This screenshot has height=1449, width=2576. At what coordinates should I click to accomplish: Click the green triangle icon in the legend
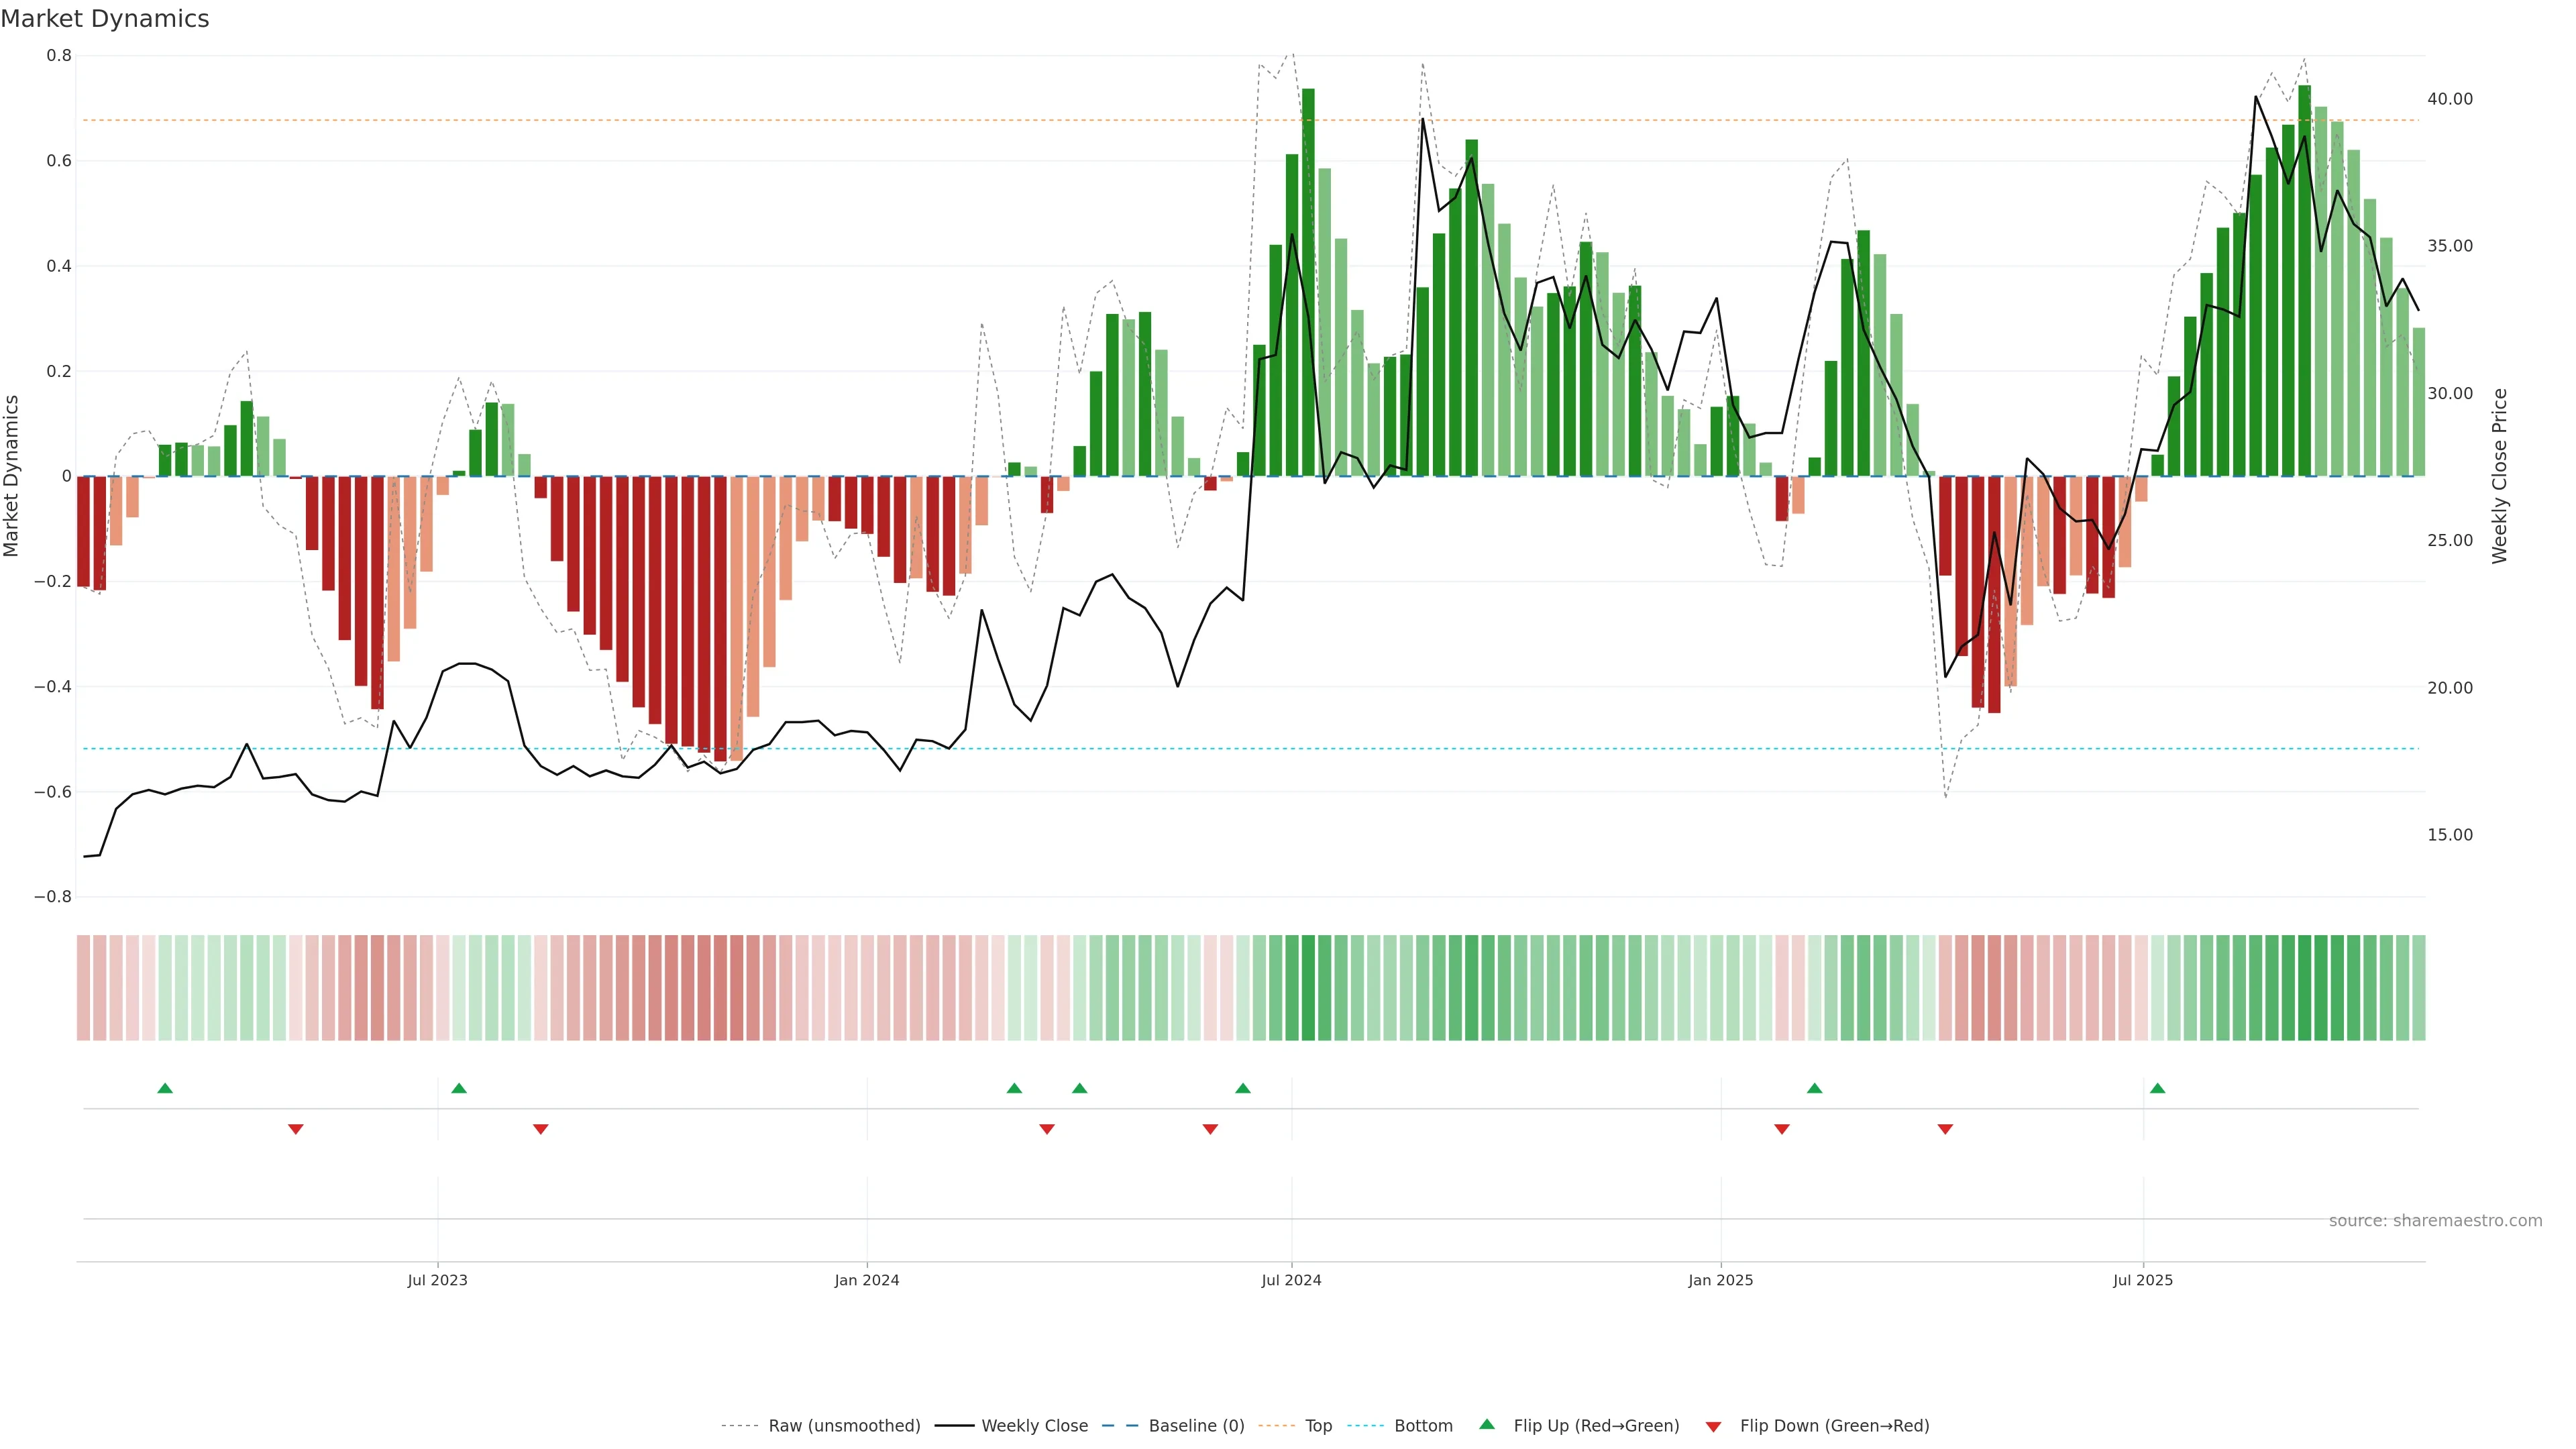(1487, 1424)
